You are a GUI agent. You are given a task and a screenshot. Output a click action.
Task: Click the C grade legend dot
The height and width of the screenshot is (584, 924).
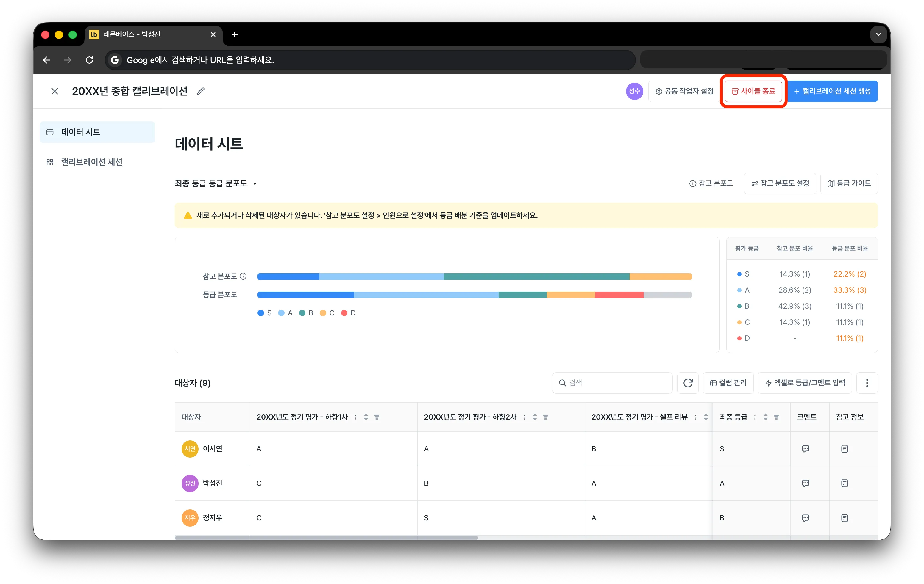click(323, 313)
